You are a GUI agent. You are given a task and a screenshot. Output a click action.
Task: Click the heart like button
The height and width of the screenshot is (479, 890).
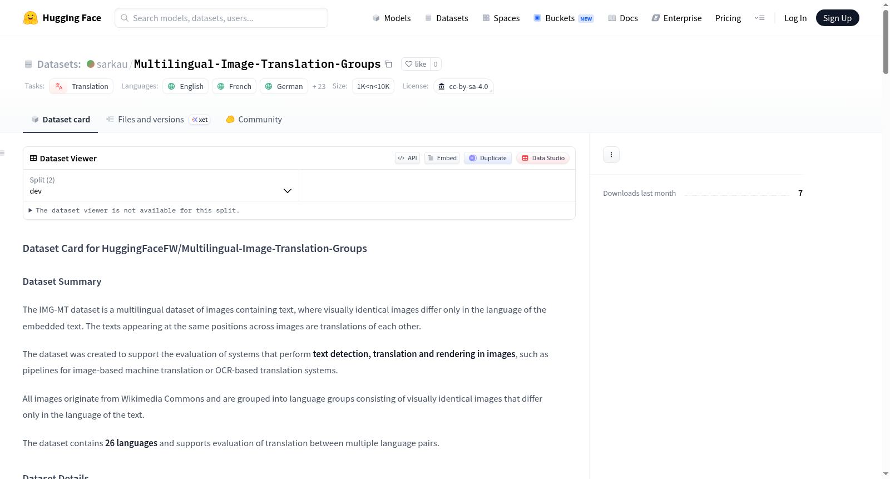tap(416, 64)
